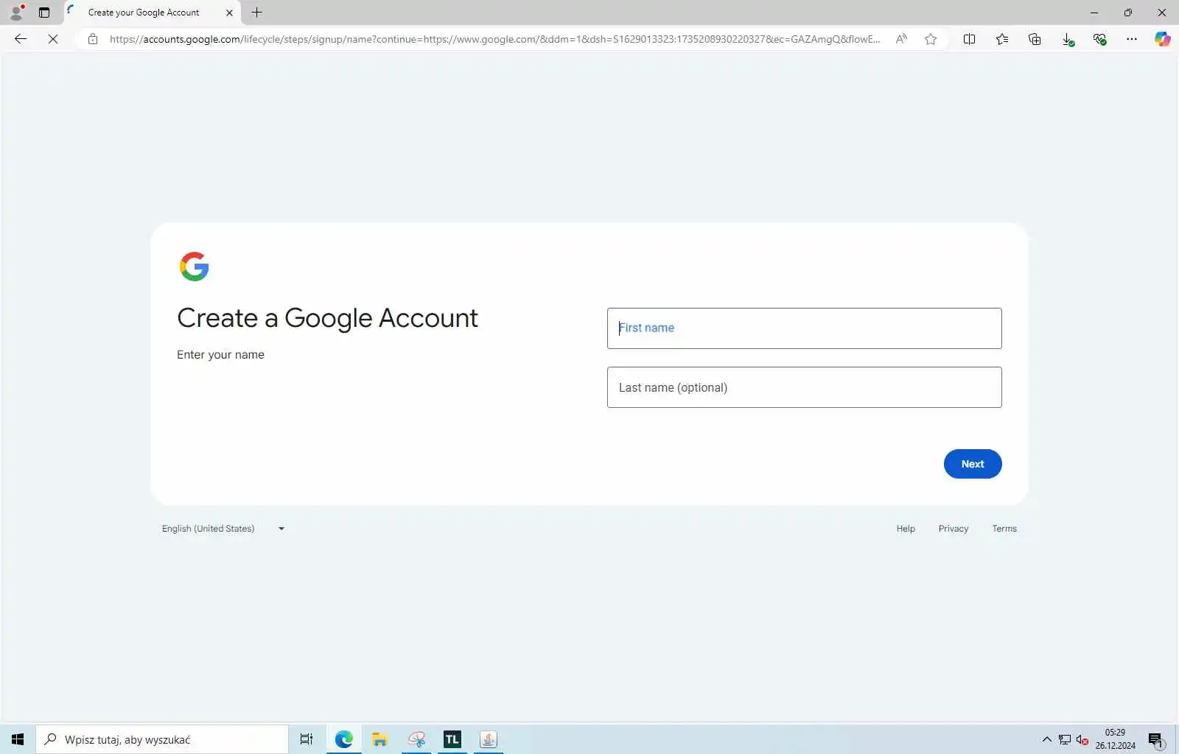Viewport: 1179px width, 754px height.
Task: Stop loading the page
Action: (53, 39)
